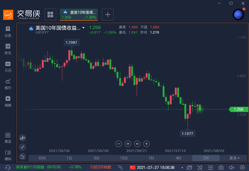The height and width of the screenshot is (171, 249).
Task: Open the indicator line icon
Action: [x=23, y=156]
